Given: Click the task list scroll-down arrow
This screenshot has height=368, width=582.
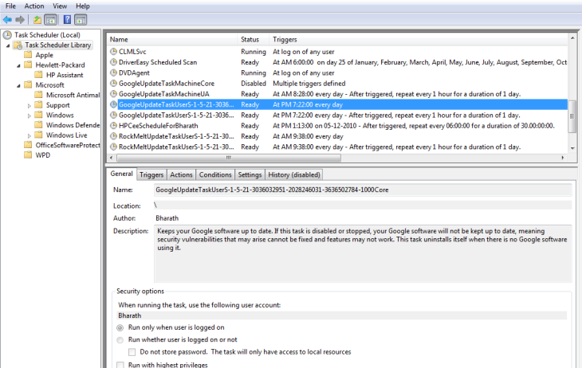Looking at the screenshot, I should click(572, 148).
